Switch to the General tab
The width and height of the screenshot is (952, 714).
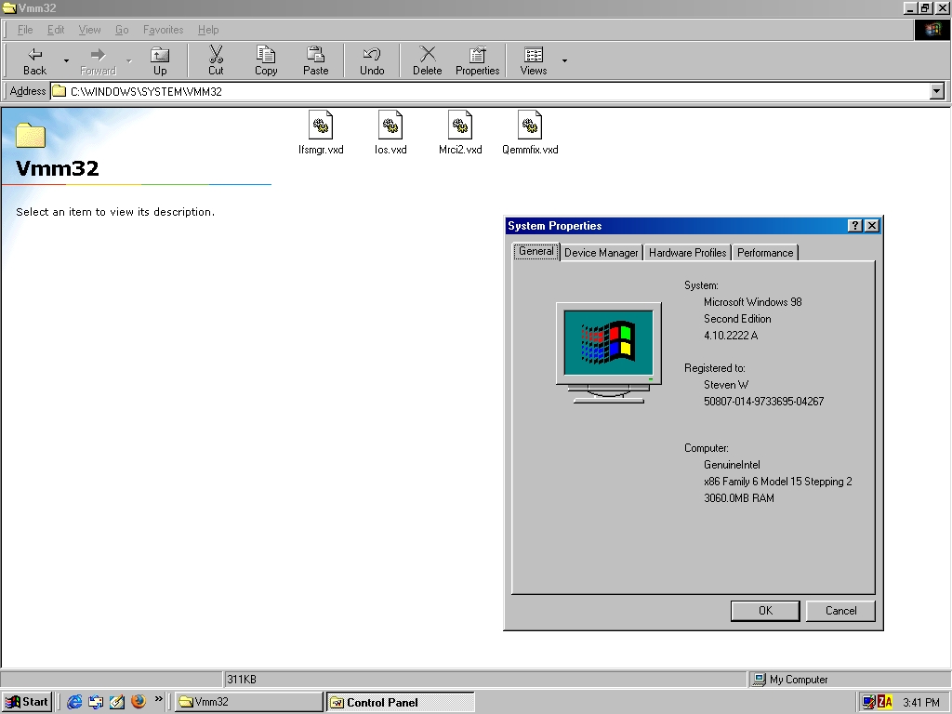[x=536, y=251]
